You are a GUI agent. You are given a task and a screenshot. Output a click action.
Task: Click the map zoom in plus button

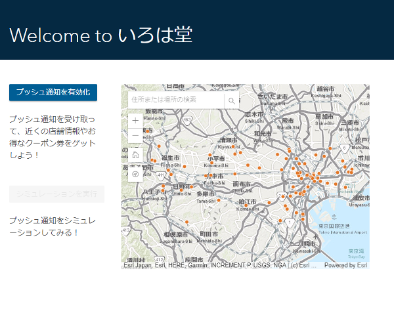[x=135, y=121]
